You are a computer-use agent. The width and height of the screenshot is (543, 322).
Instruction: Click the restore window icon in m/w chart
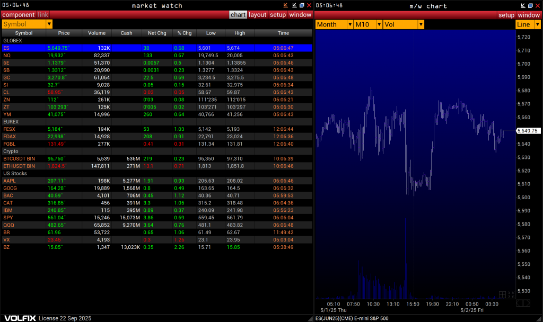pos(530,5)
